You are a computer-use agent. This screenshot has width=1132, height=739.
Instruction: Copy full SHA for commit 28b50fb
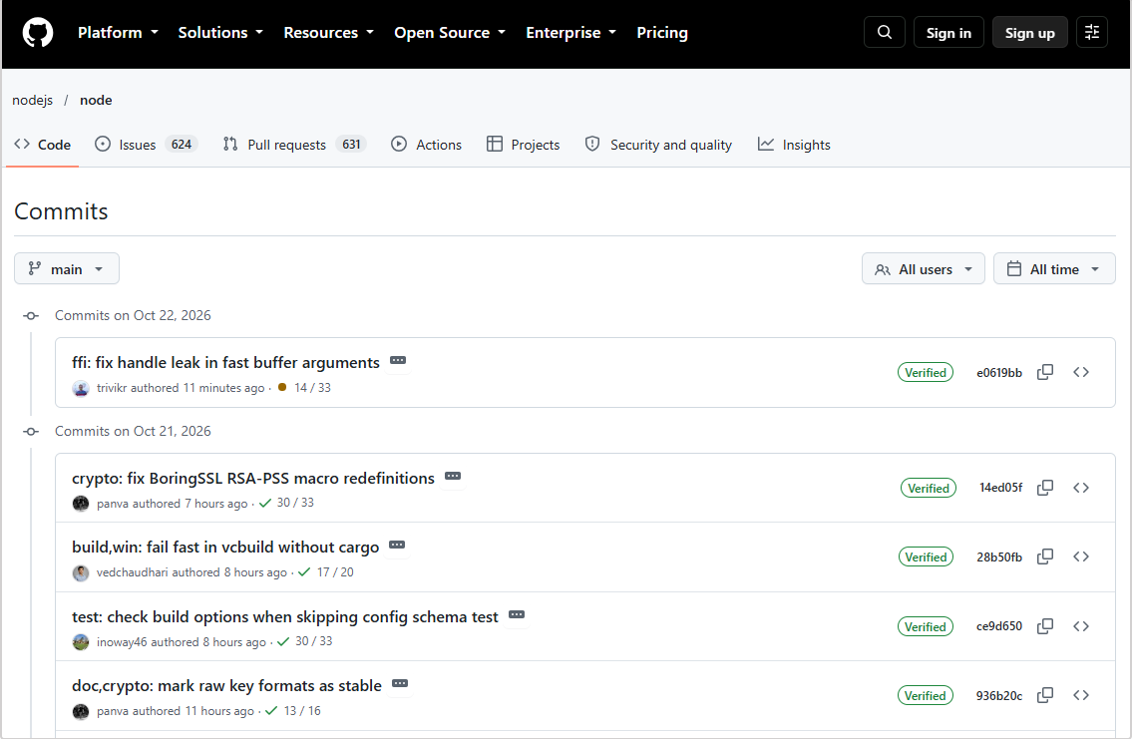(1044, 557)
